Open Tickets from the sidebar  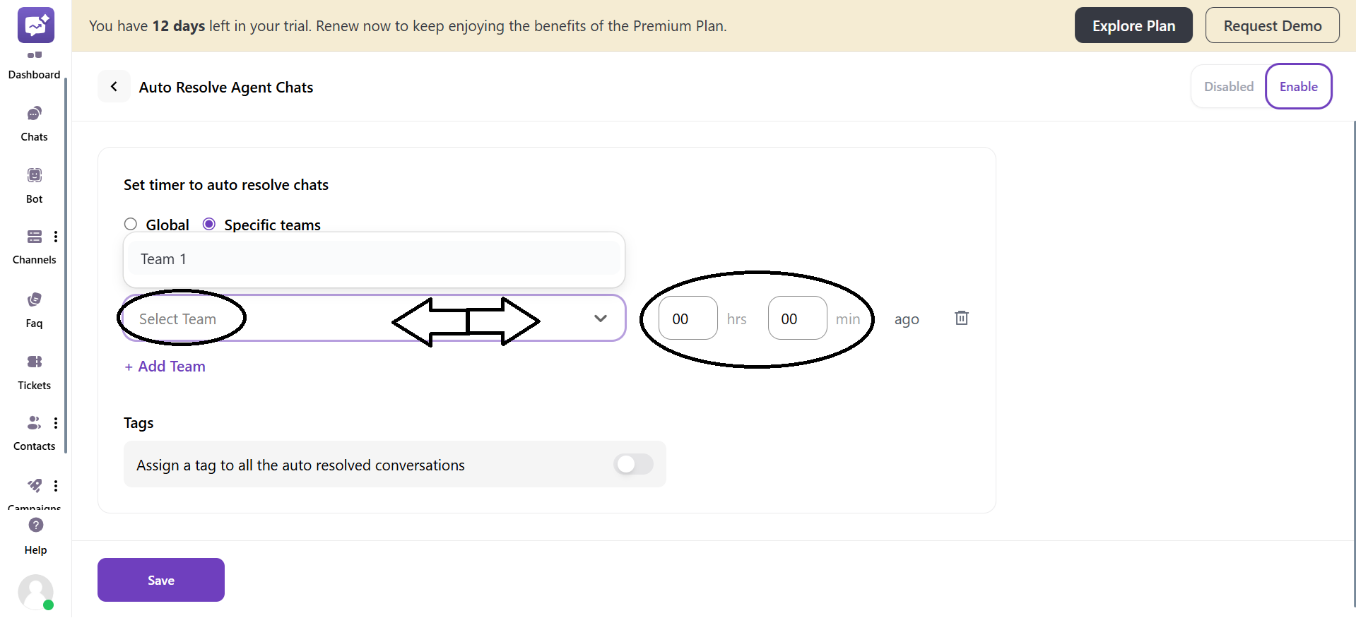[x=34, y=362]
